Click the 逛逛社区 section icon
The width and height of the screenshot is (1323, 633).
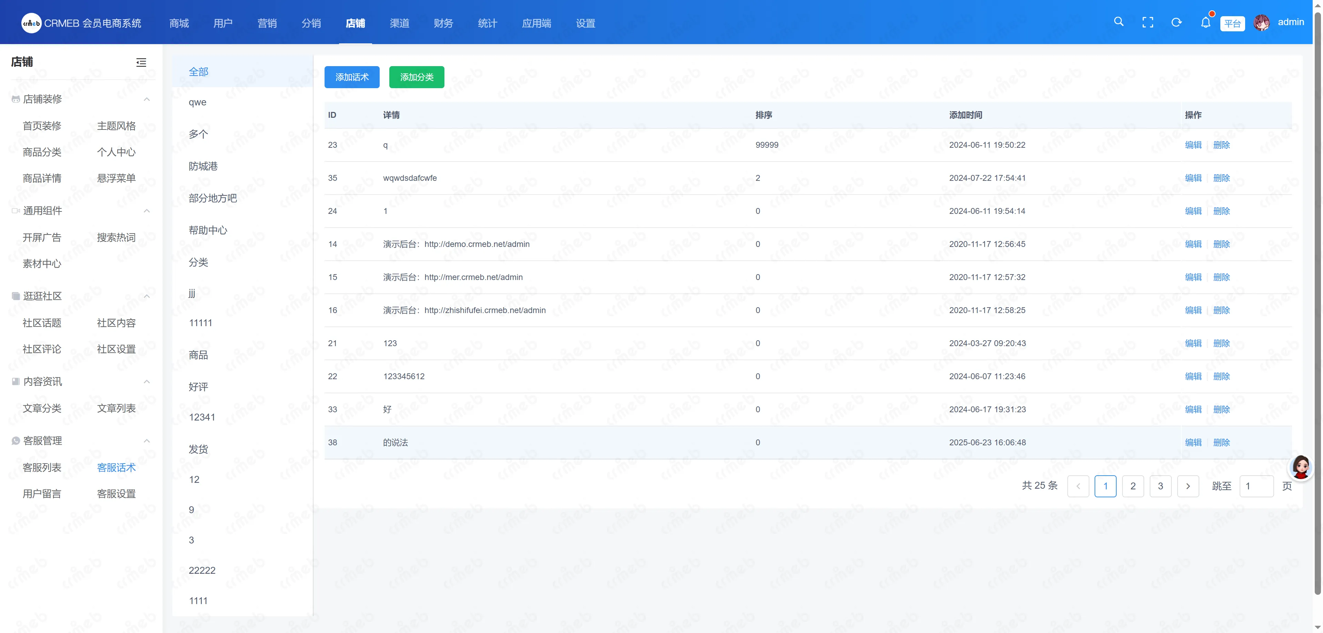coord(16,296)
